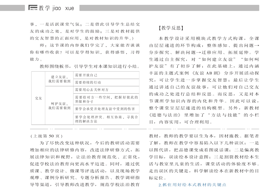Click the cell 需要给对方一些空间，把握好彼此的界限和分寸
The width and height of the screenshot is (273, 189).
(106, 99)
